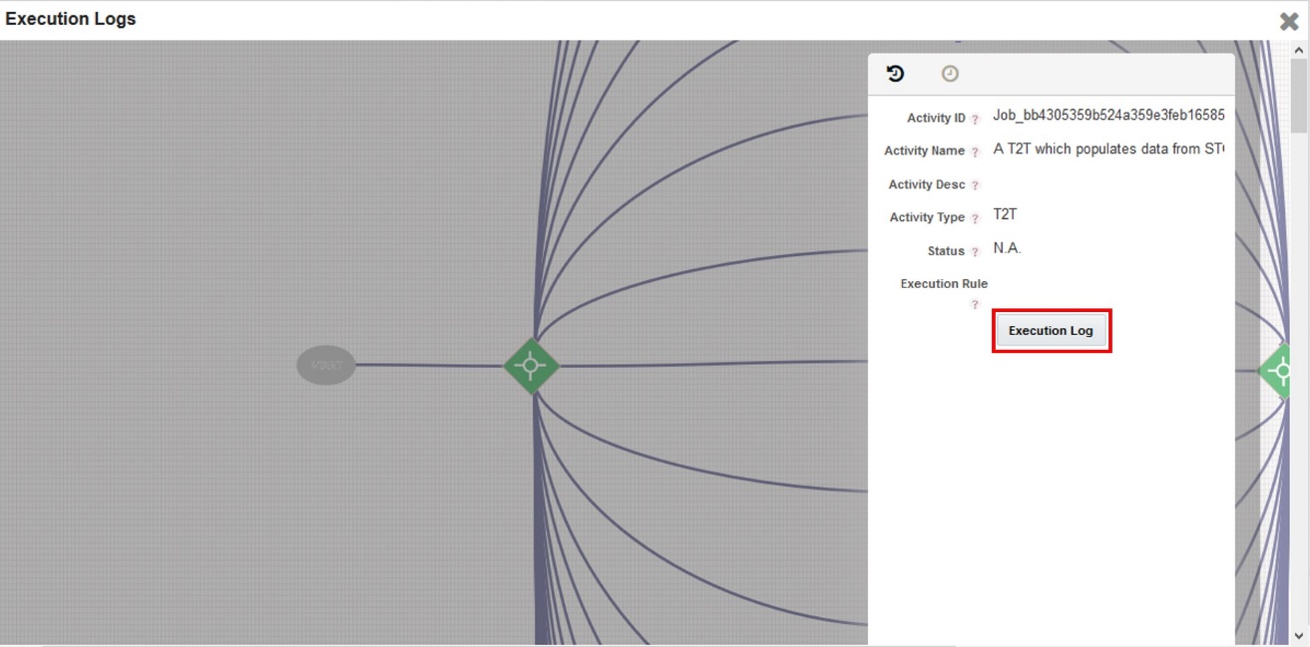Select the Activity Type value T2T

(x=1005, y=214)
